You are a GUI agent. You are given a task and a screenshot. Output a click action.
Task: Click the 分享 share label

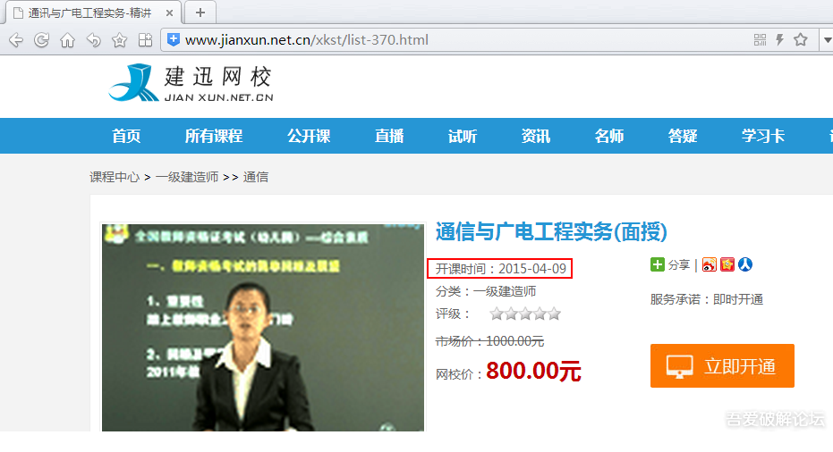coord(678,264)
